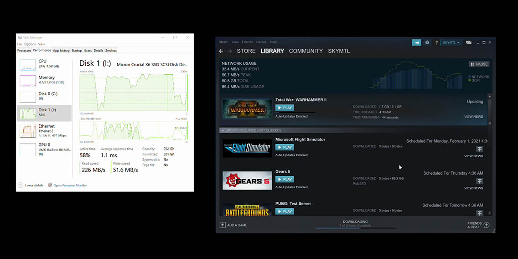Open the SKYMTL profile section
The width and height of the screenshot is (518, 259).
[339, 51]
